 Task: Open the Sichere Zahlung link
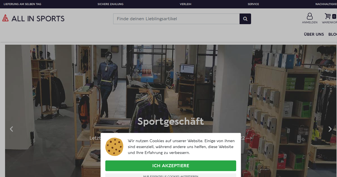110,4
